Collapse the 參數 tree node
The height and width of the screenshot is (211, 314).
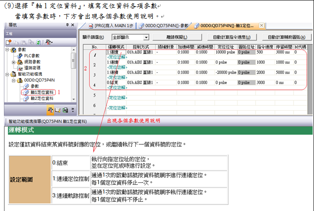click(8, 50)
